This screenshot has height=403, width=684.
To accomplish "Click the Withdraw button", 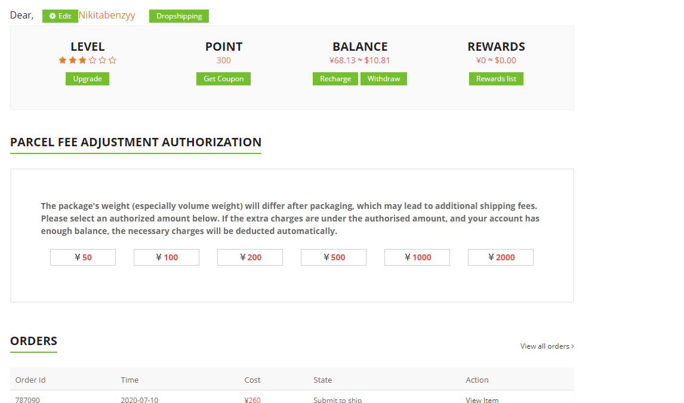I will click(x=384, y=79).
